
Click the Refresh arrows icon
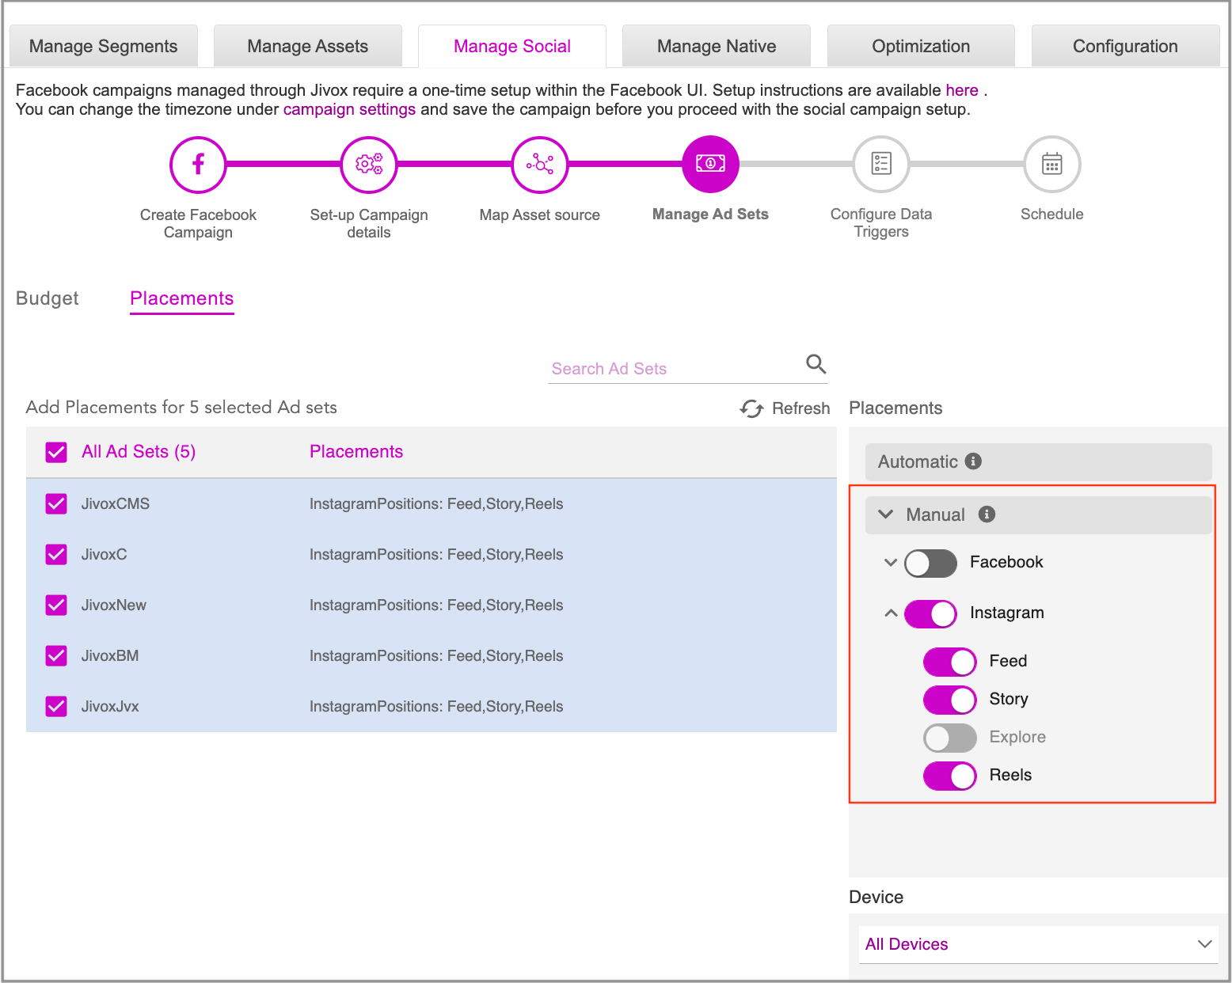[751, 408]
